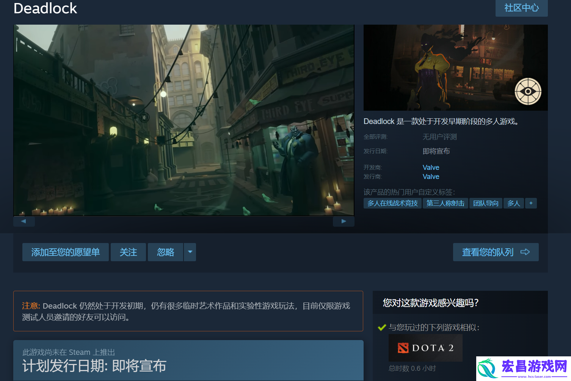Click 查看您的队列 queue button
The image size is (571, 381).
click(x=496, y=252)
